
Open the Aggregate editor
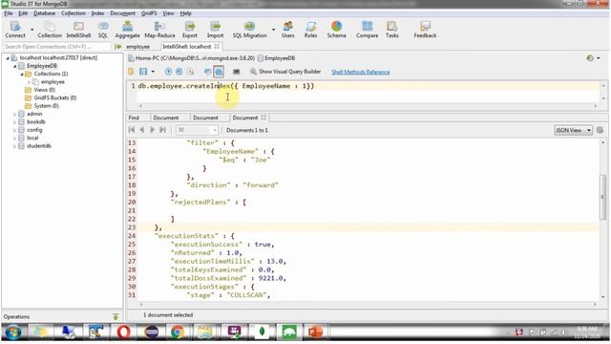(127, 30)
